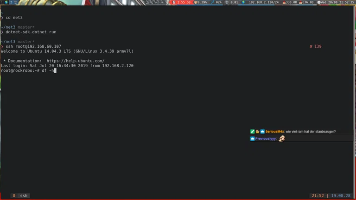The height and width of the screenshot is (200, 356).
Task: Click the df -h command input line
Action: pos(48,71)
